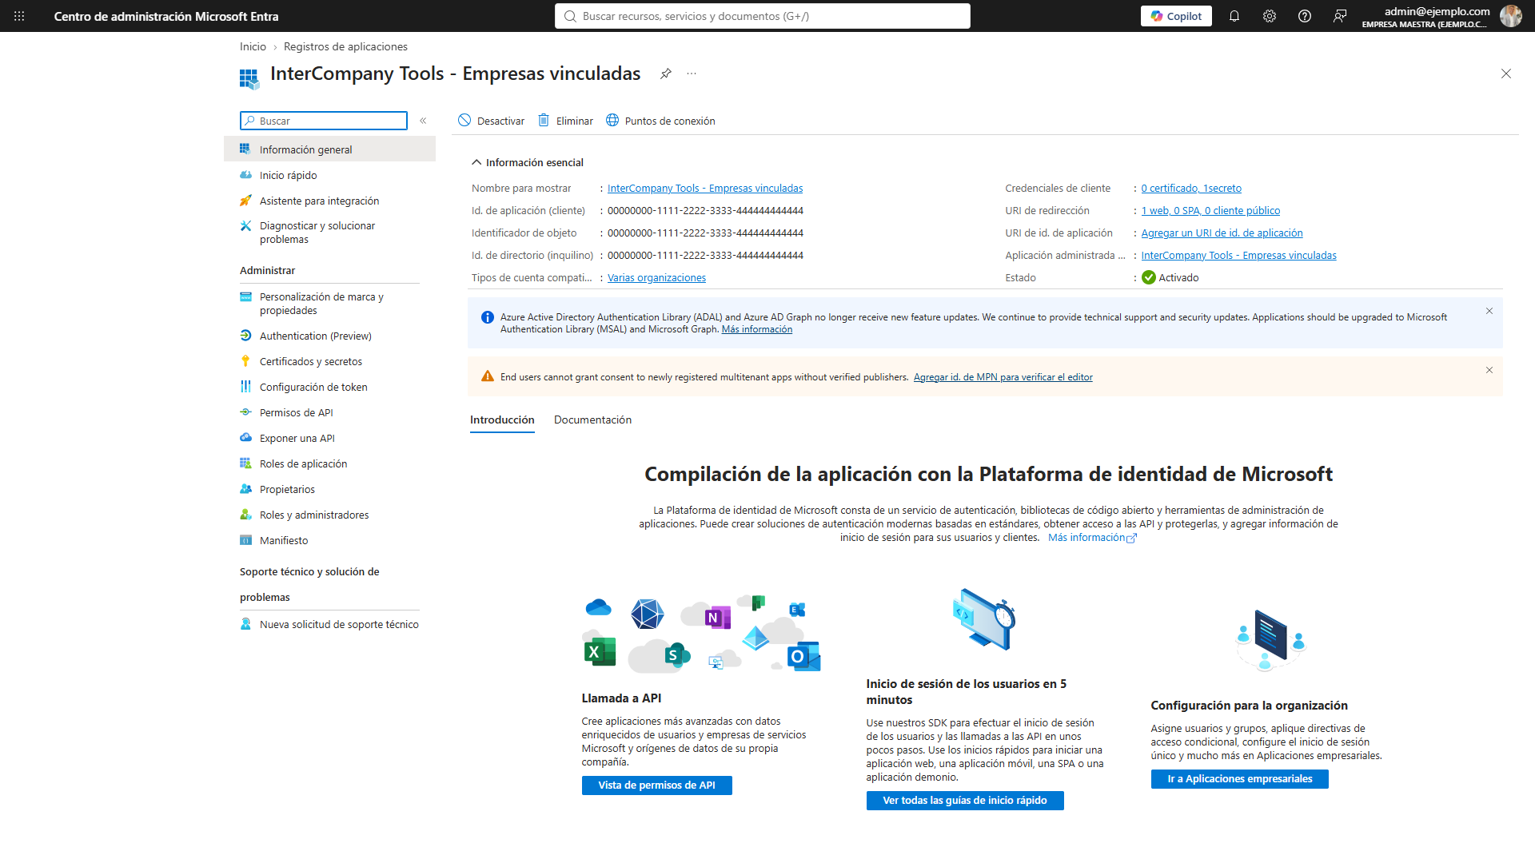
Task: Select the Id. de directorio (inquilino) value
Action: click(705, 256)
